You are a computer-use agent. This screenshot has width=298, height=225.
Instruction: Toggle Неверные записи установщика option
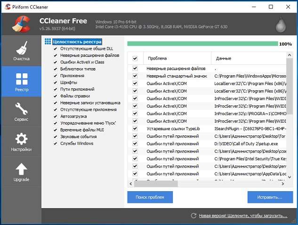[x=55, y=103]
